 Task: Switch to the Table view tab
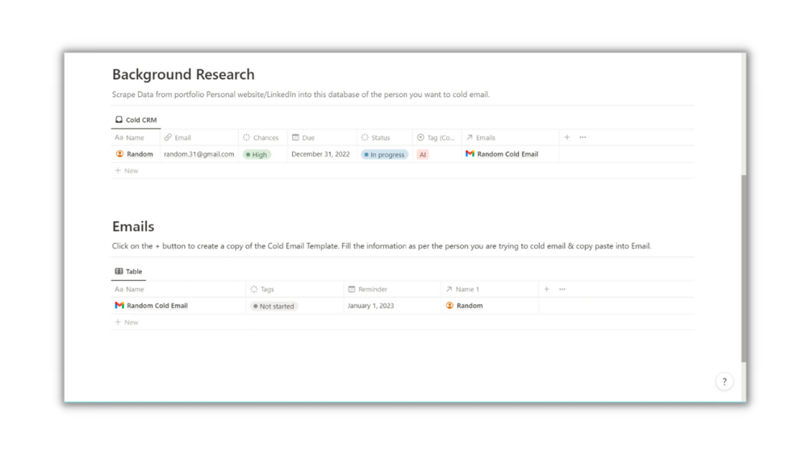pos(129,271)
